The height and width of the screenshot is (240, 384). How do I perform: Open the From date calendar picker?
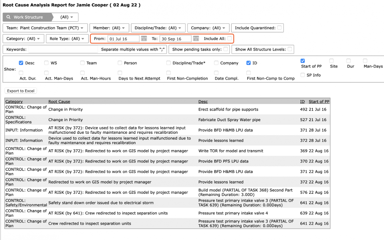(144, 39)
